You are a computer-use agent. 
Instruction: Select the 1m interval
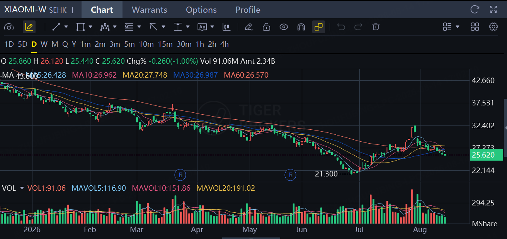[x=85, y=44]
